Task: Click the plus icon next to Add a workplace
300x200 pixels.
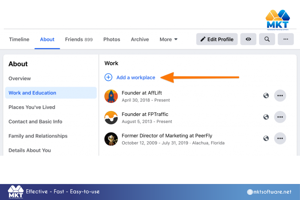Action: click(x=108, y=77)
